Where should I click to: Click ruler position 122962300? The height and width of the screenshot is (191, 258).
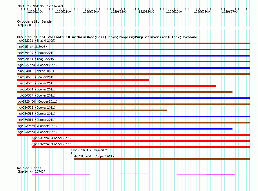pyautogui.click(x=119, y=12)
